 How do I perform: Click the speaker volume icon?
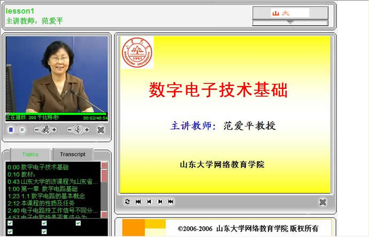click(x=78, y=130)
